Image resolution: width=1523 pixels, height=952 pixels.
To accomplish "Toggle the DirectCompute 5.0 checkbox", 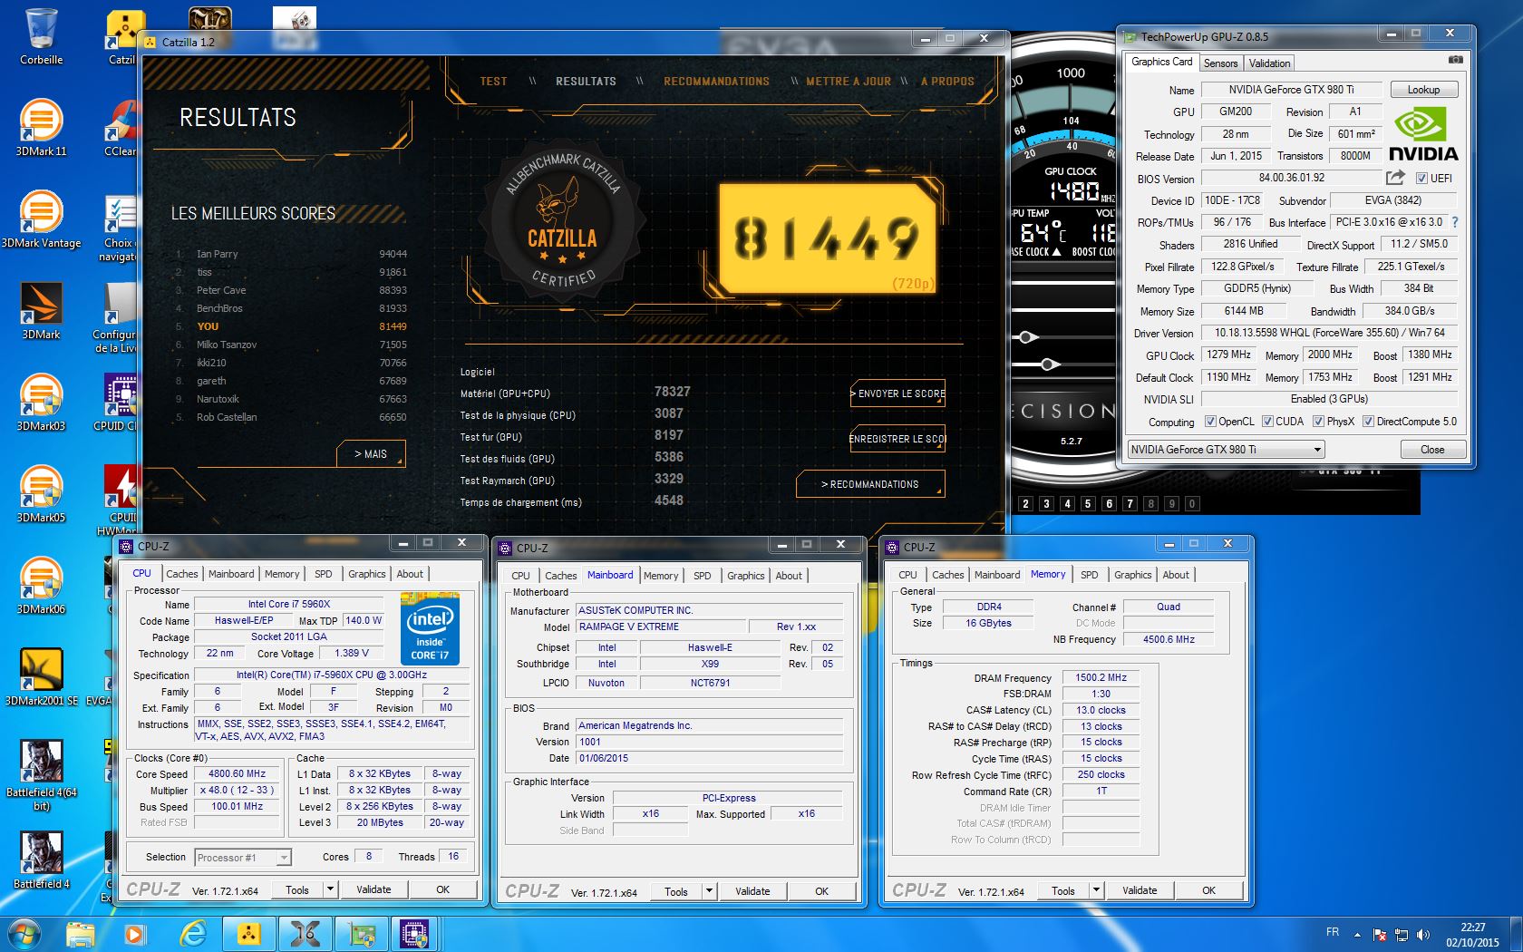I will [x=1368, y=422].
